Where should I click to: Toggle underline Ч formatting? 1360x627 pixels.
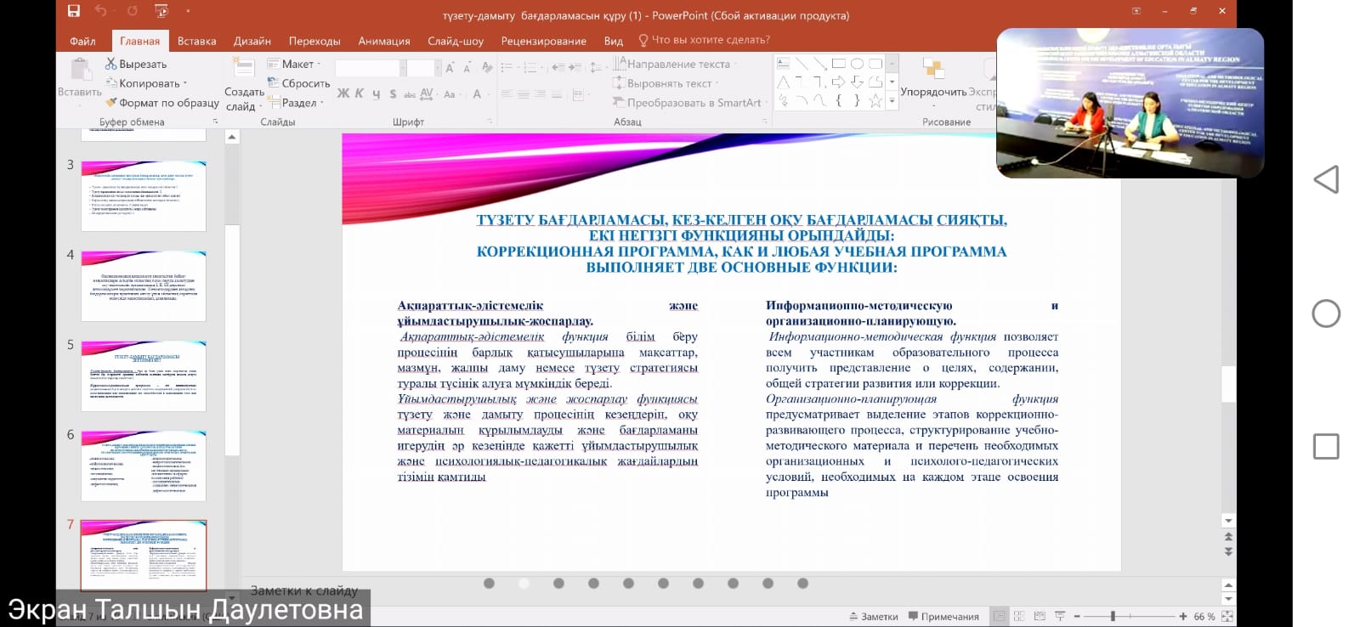point(376,93)
